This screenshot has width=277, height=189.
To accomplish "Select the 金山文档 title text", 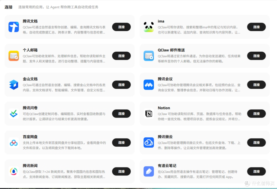I will [30, 79].
